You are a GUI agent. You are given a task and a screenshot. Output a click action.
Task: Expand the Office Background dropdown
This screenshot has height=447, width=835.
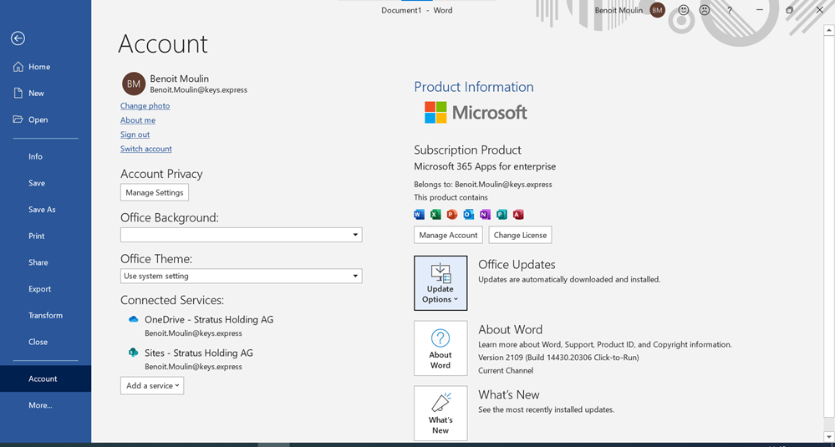241,235
